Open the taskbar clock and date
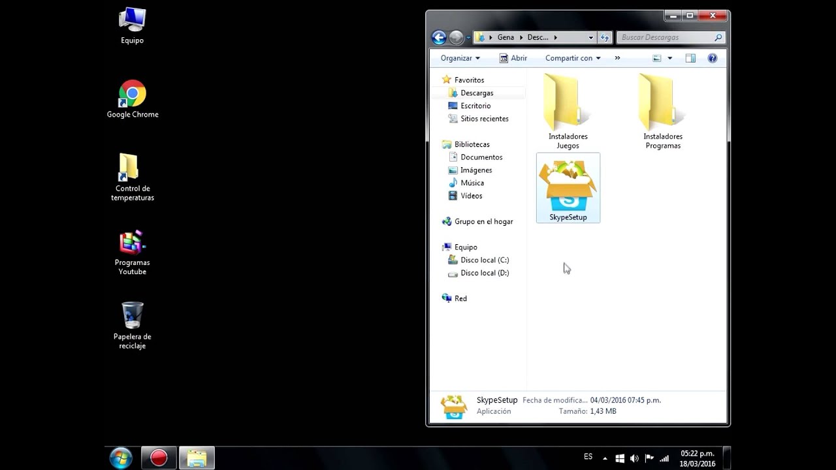The image size is (836, 470). 698,458
